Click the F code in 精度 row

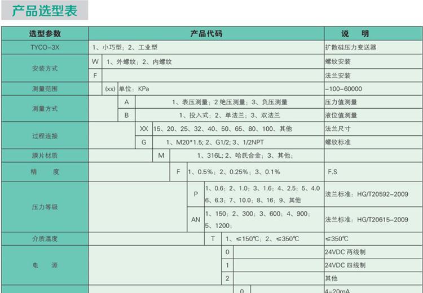click(x=178, y=172)
